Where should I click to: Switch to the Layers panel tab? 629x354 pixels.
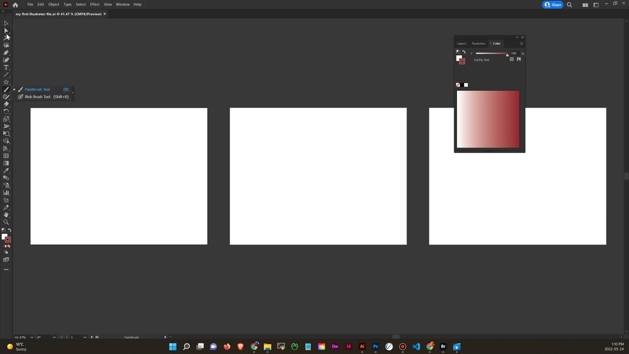(461, 43)
